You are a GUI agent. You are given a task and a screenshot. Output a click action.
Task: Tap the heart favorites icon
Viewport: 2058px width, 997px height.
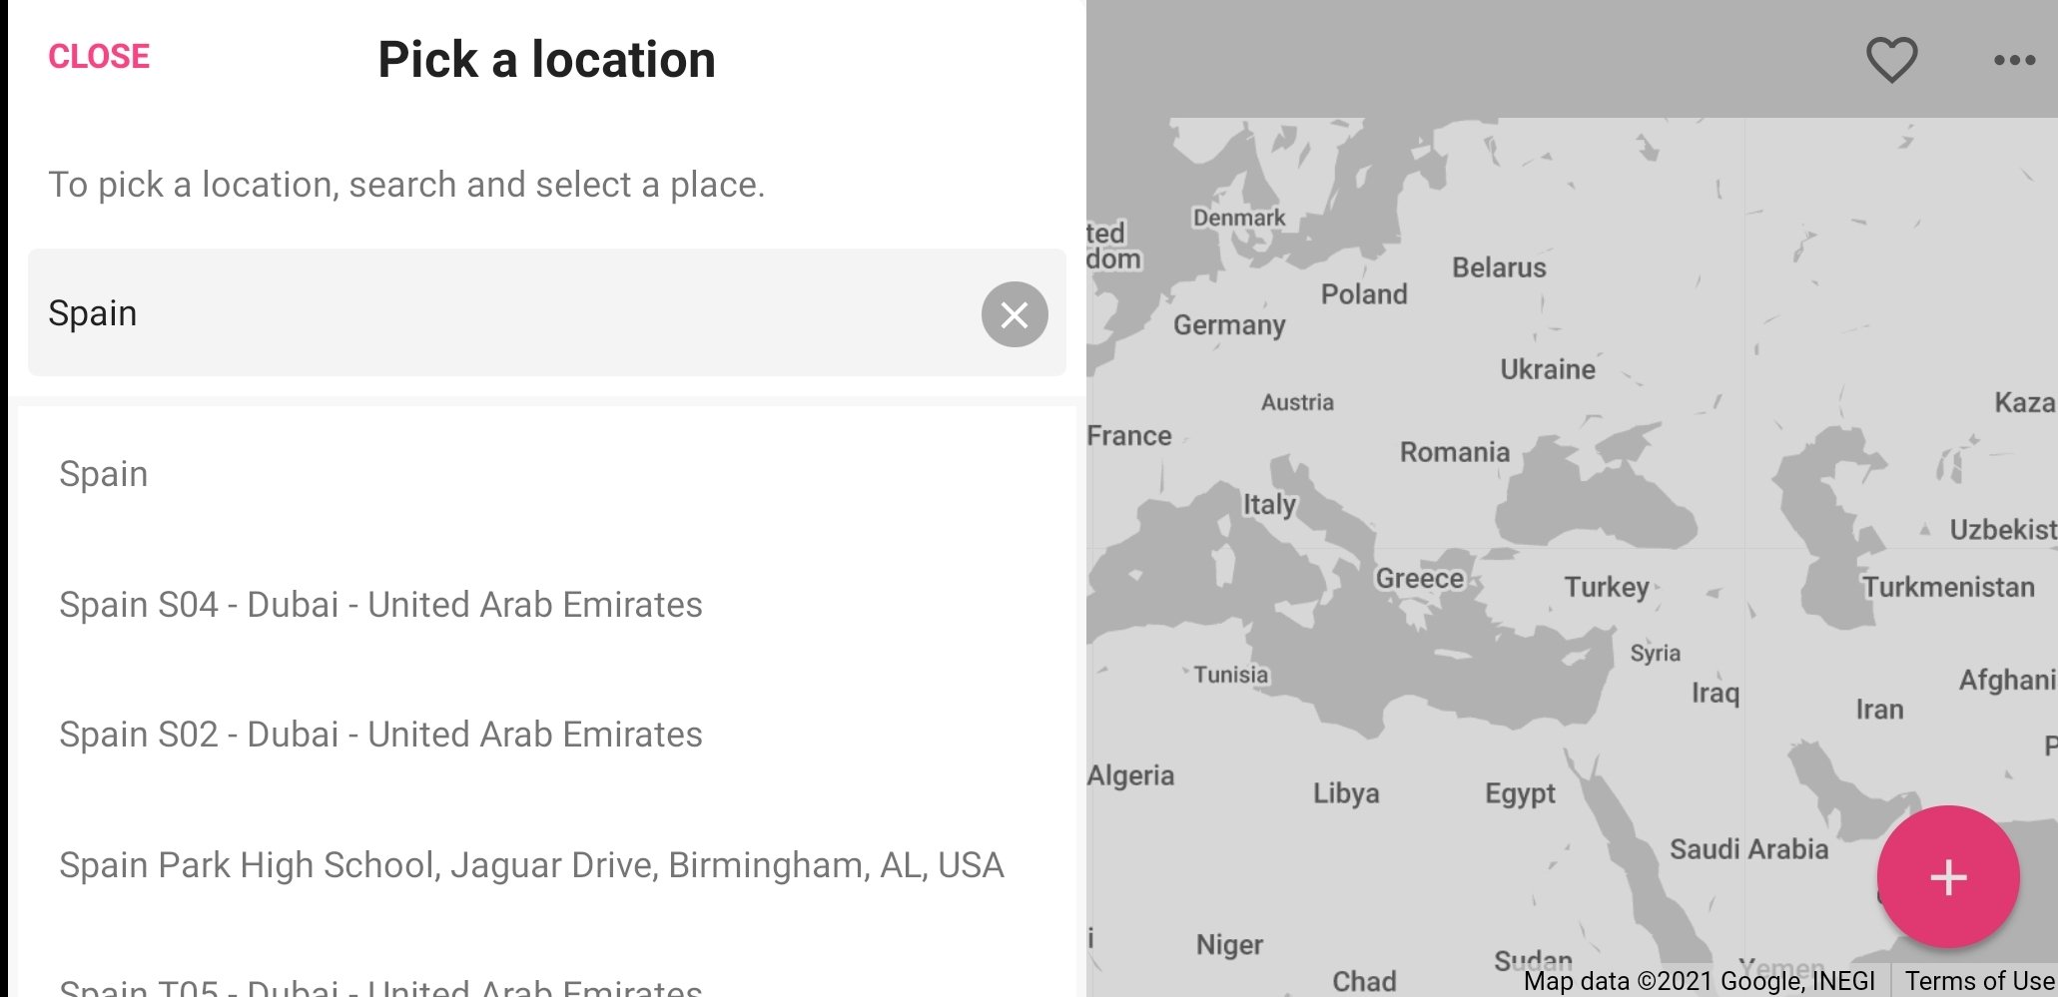click(x=1891, y=59)
